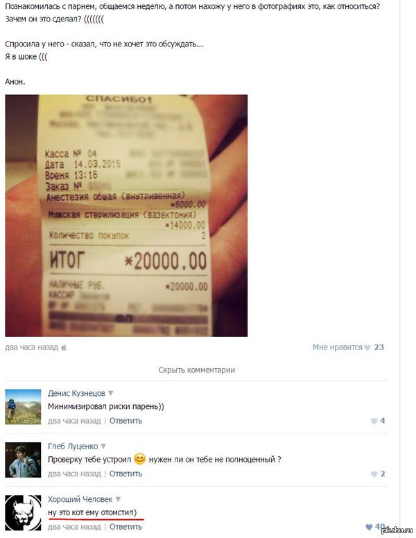Collapse comments via "Скрыть комментарии"
This screenshot has width=416, height=538.
pyautogui.click(x=197, y=370)
